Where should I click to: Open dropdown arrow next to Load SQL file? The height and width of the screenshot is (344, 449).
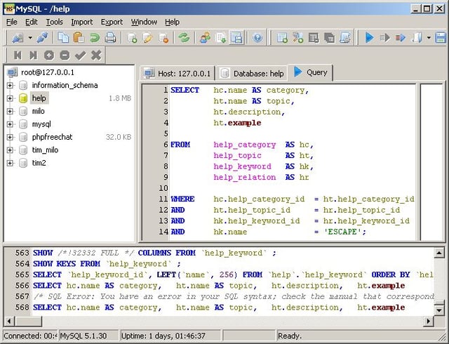429,37
